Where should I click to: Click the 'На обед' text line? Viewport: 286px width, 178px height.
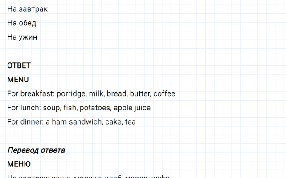tap(22, 23)
